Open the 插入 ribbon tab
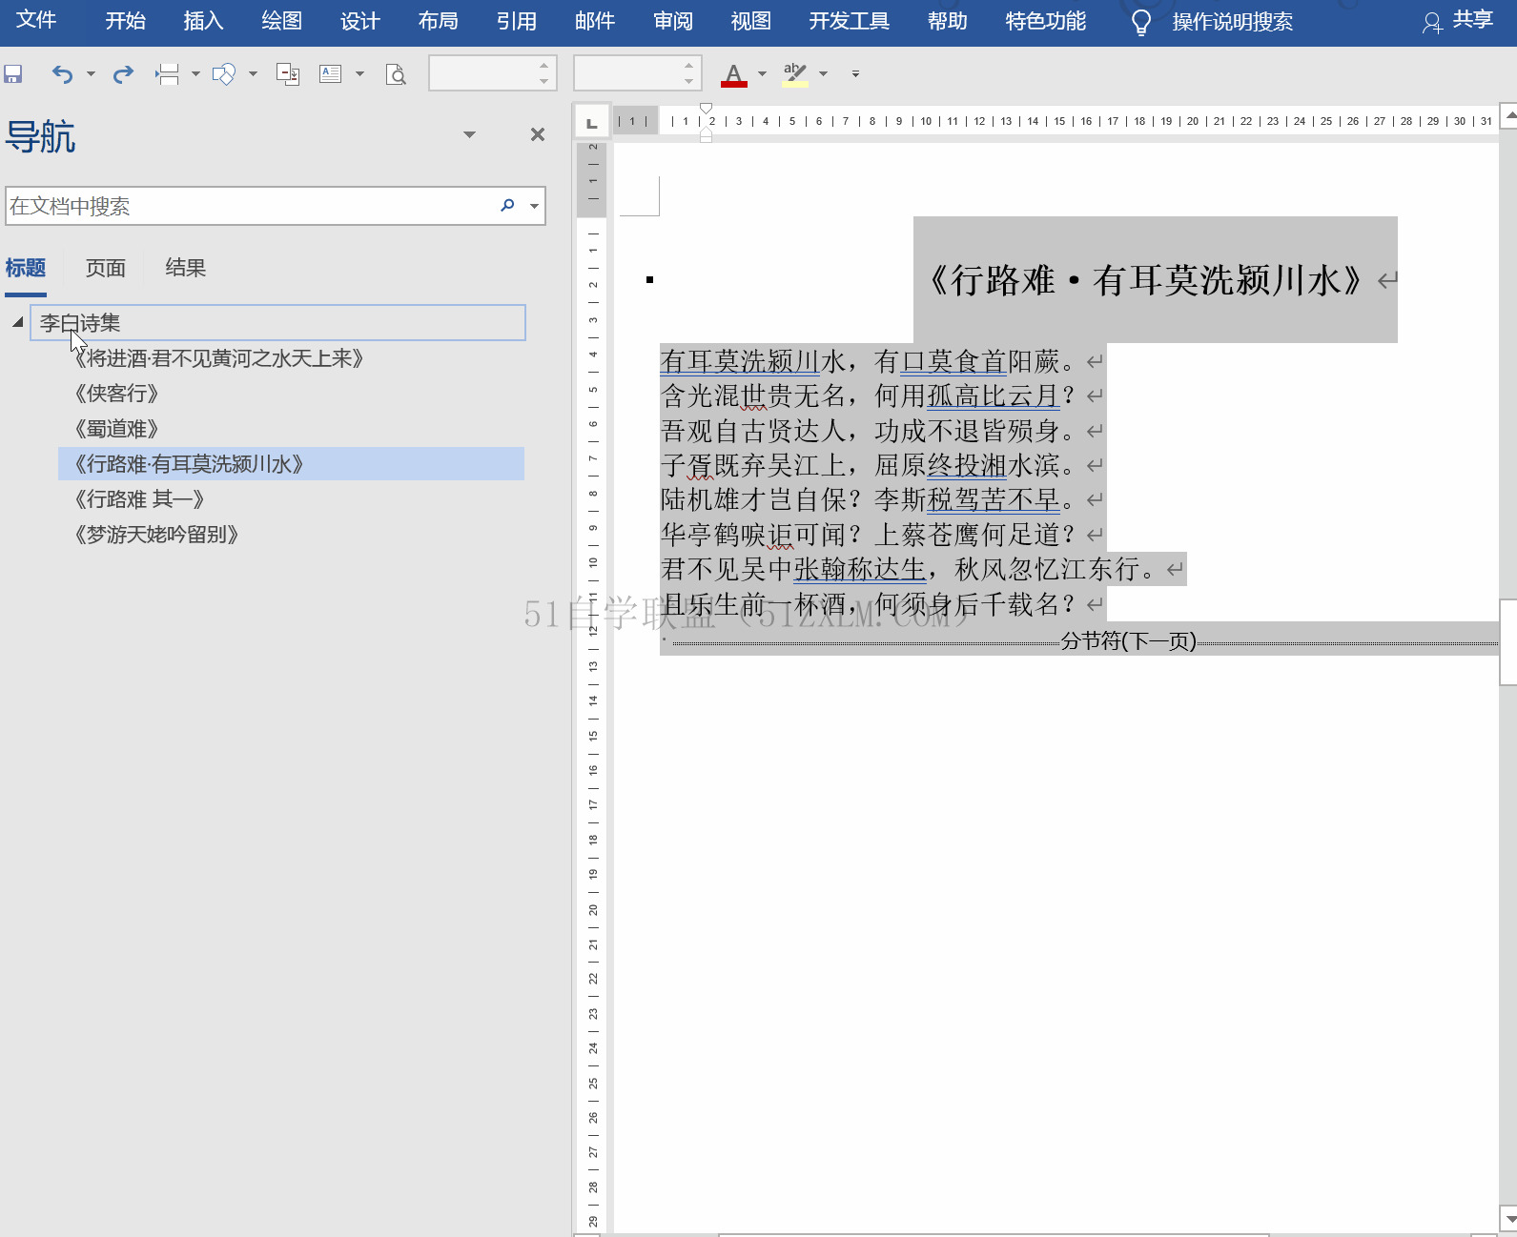This screenshot has width=1517, height=1237. (203, 21)
